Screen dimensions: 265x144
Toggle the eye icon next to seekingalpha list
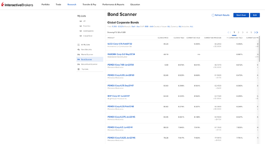tap(81, 31)
